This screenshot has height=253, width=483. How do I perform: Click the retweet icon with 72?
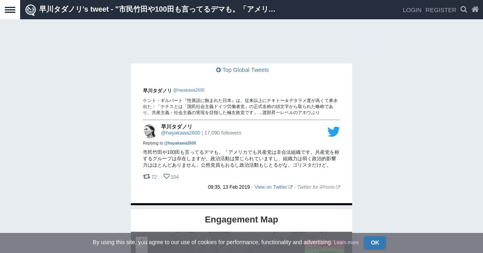[x=147, y=177]
